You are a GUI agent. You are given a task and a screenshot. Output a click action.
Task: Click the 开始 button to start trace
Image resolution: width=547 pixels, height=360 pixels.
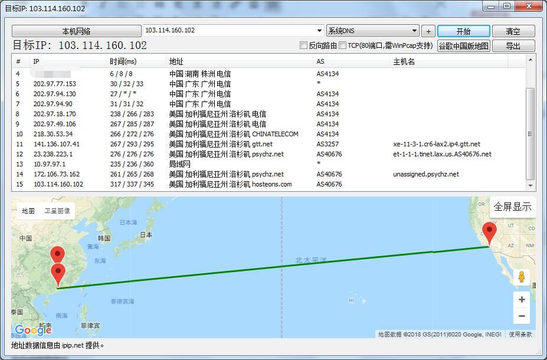coord(463,31)
